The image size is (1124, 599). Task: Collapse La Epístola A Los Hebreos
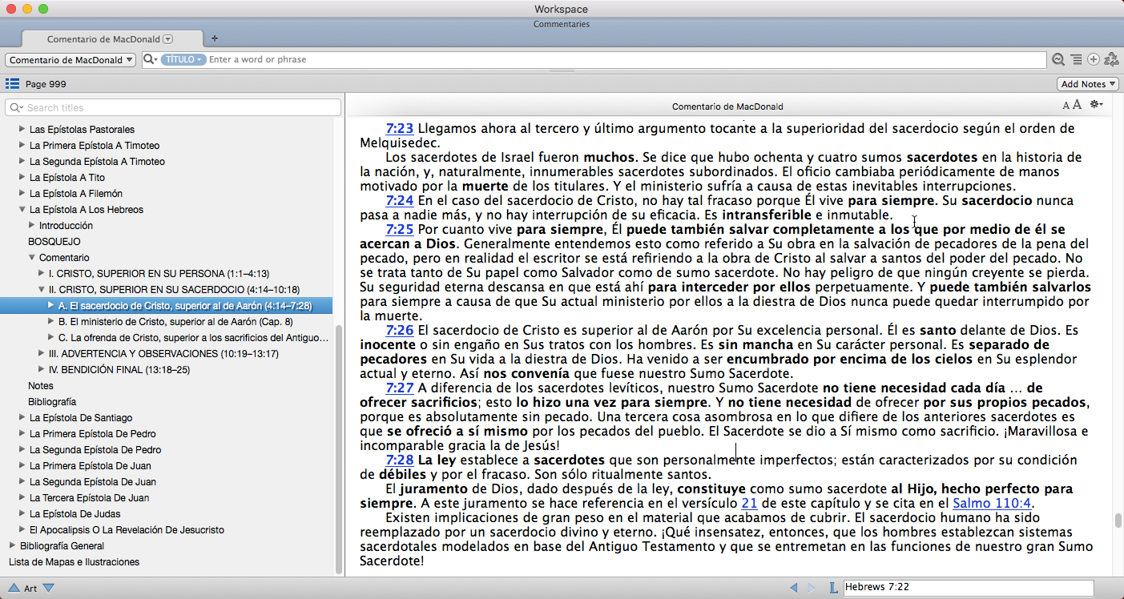click(x=22, y=209)
